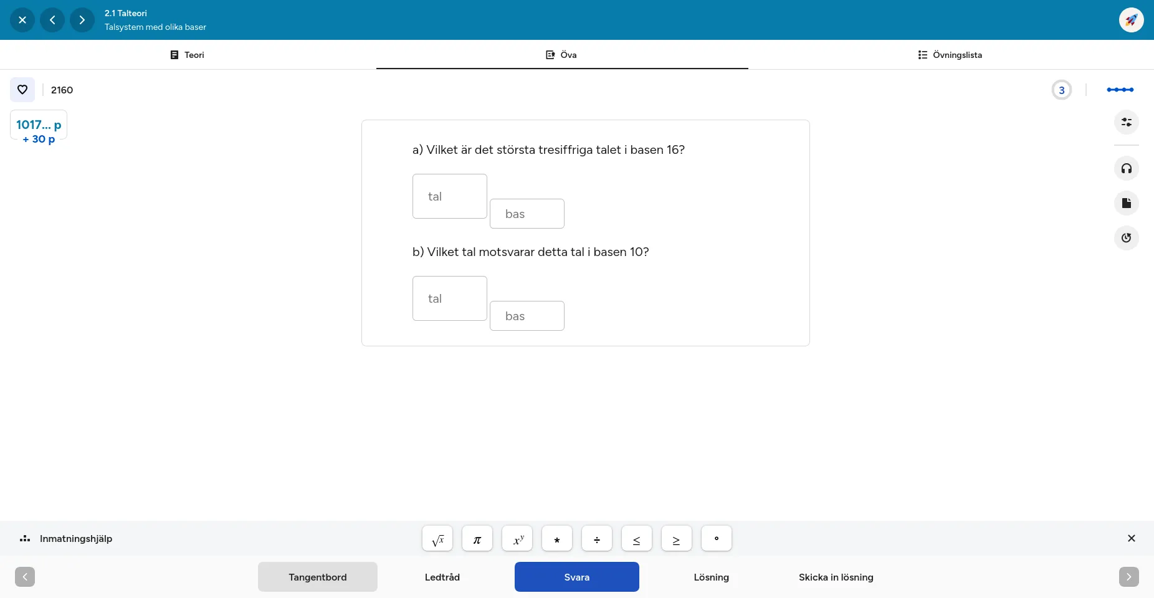Toggle the Tangentbord keyboard button
Viewport: 1154px width, 598px height.
coord(318,577)
